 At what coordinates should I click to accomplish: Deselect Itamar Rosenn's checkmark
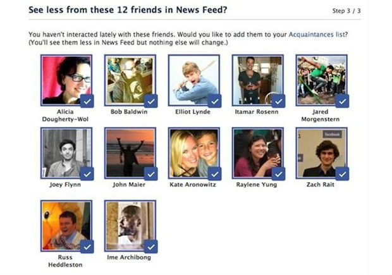[278, 101]
